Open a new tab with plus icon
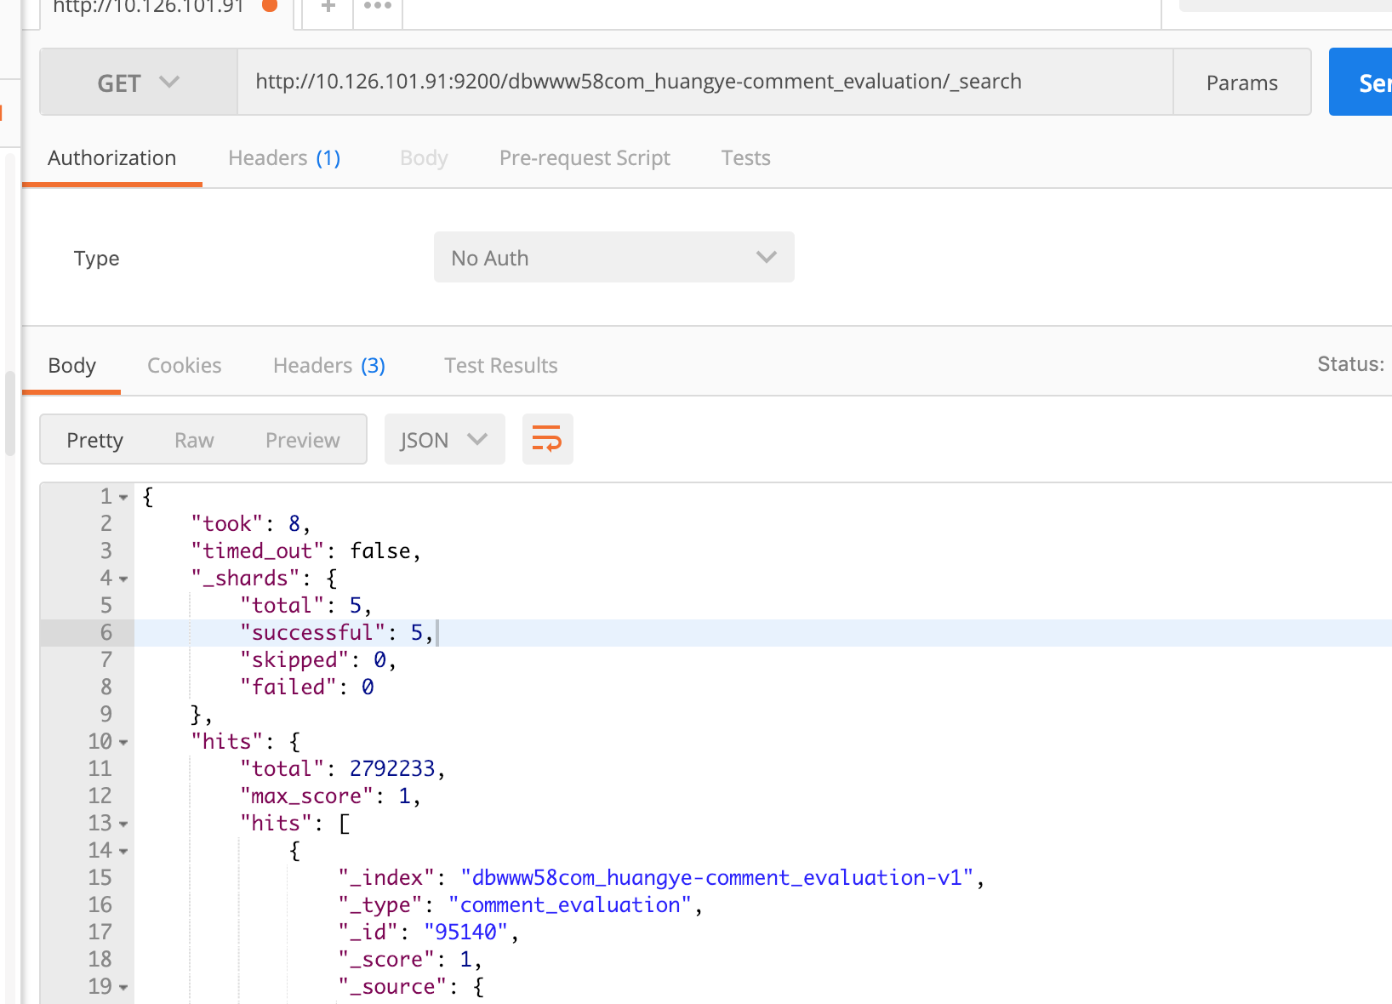Screen dimensions: 1392x1004 coord(328,7)
